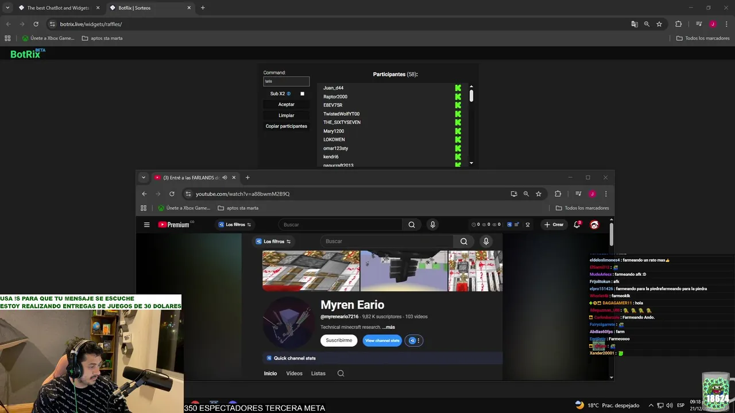The height and width of the screenshot is (413, 735).
Task: Open Únete a Xbox Game bookmark in BotRix window
Action: [48, 38]
